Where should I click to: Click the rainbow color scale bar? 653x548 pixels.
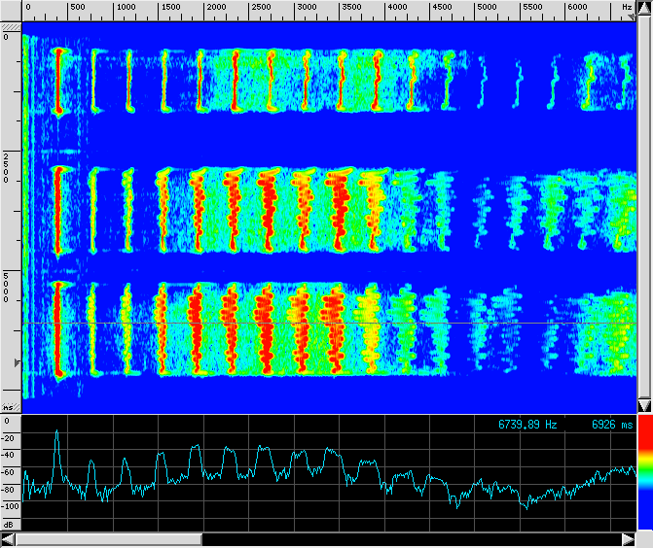tap(644, 474)
